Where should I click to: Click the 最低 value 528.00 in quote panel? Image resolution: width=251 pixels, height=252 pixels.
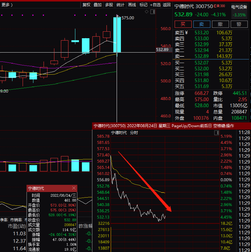(202, 105)
